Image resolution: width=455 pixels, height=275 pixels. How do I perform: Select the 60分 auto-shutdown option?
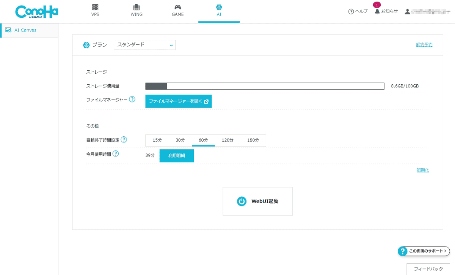pyautogui.click(x=203, y=140)
